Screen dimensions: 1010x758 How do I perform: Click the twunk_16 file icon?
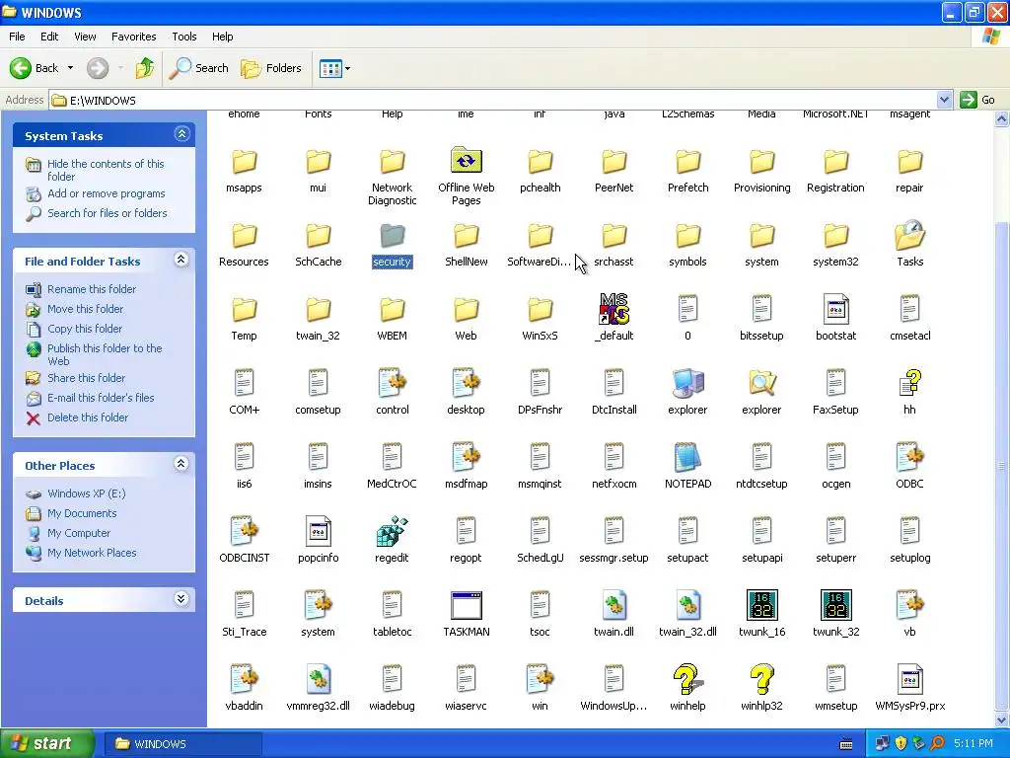click(x=761, y=605)
